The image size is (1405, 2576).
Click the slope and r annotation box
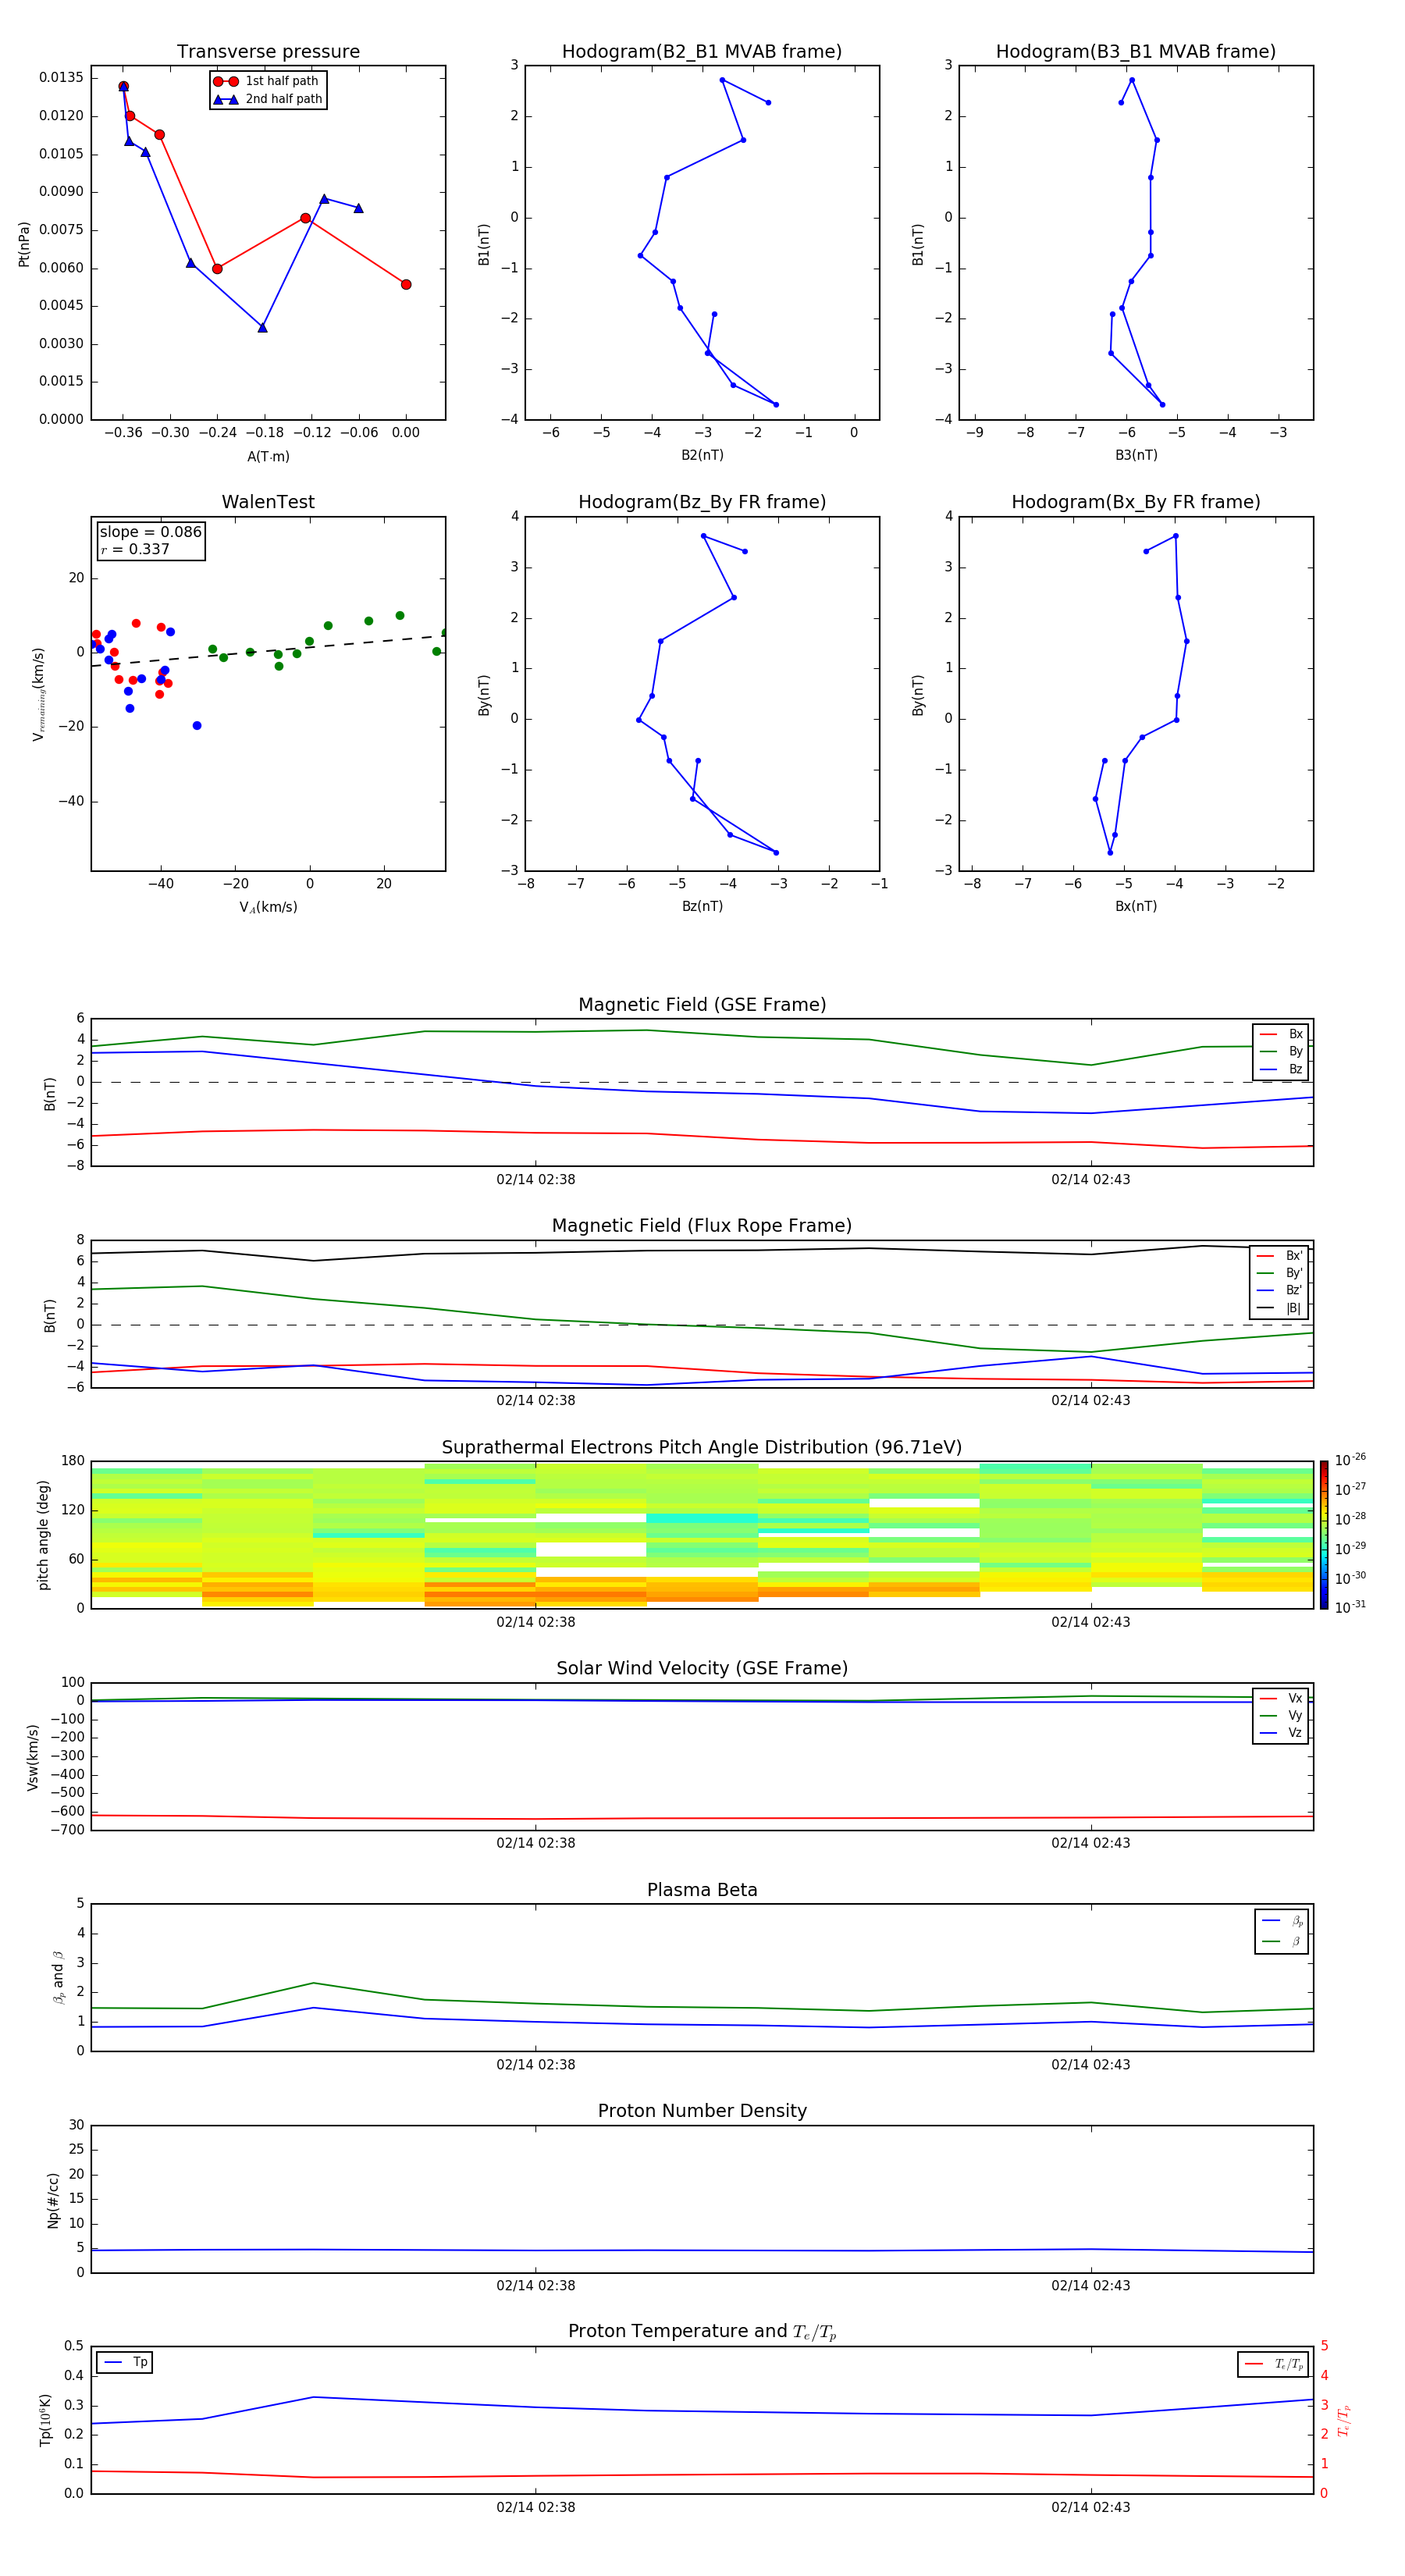[x=150, y=540]
